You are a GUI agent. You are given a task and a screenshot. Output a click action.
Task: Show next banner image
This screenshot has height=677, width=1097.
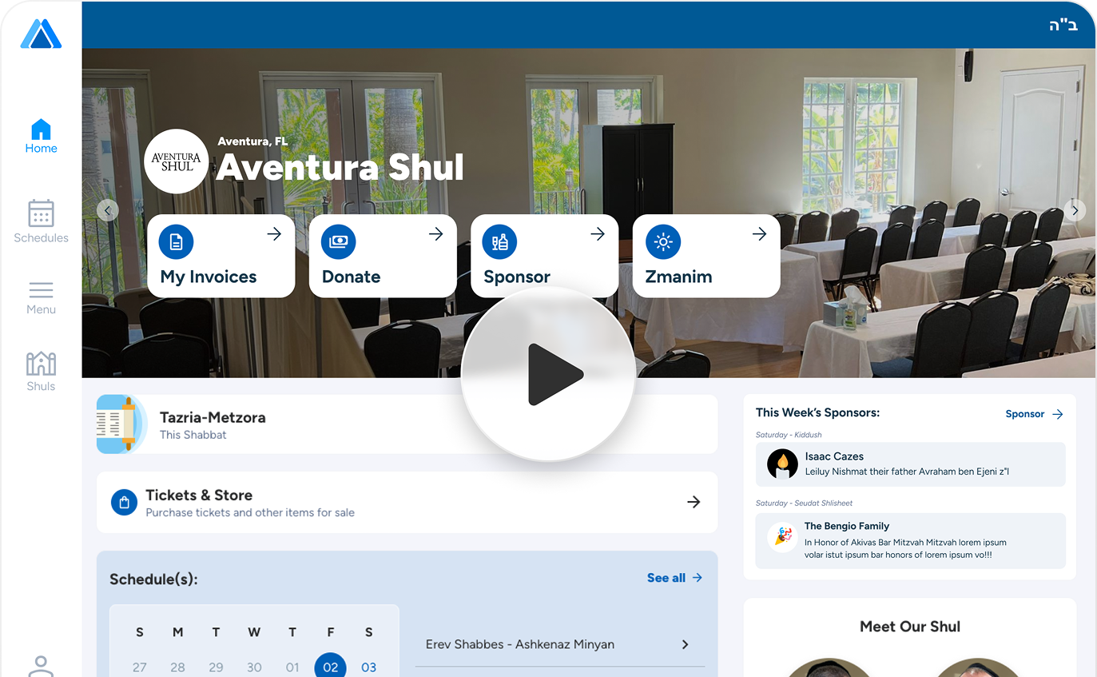pos(1075,210)
